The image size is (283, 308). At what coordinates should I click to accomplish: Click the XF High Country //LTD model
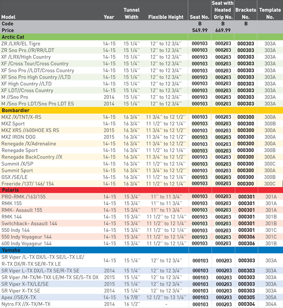point(26,84)
